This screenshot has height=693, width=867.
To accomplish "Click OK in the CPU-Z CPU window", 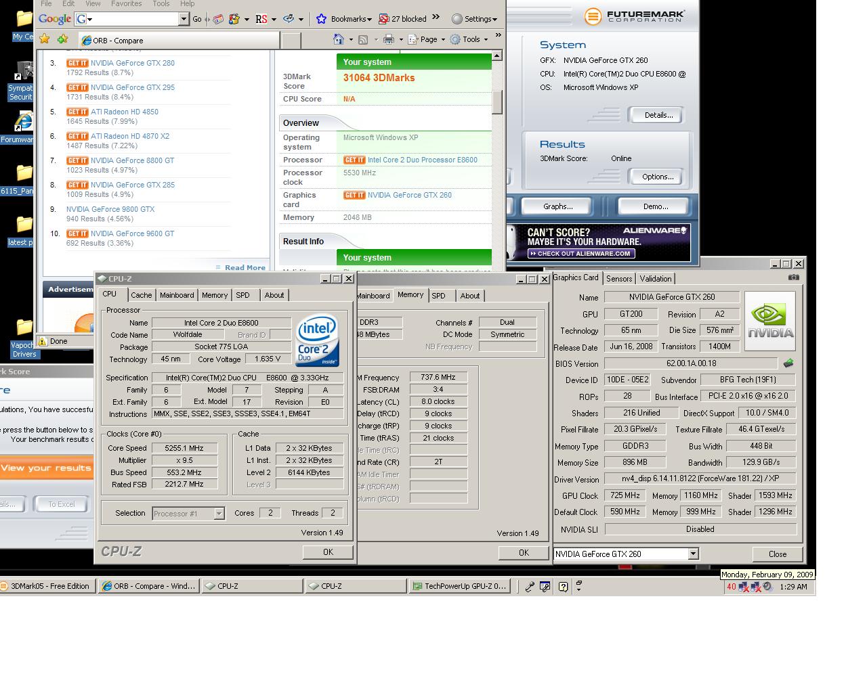I will (328, 552).
